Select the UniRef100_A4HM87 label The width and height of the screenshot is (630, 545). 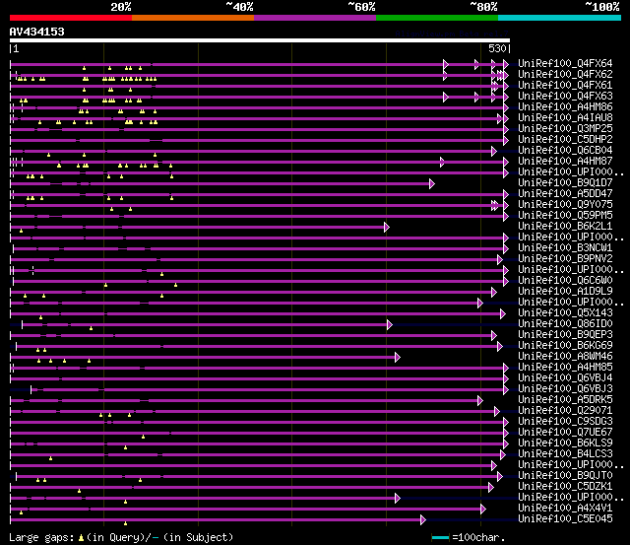[x=565, y=162]
